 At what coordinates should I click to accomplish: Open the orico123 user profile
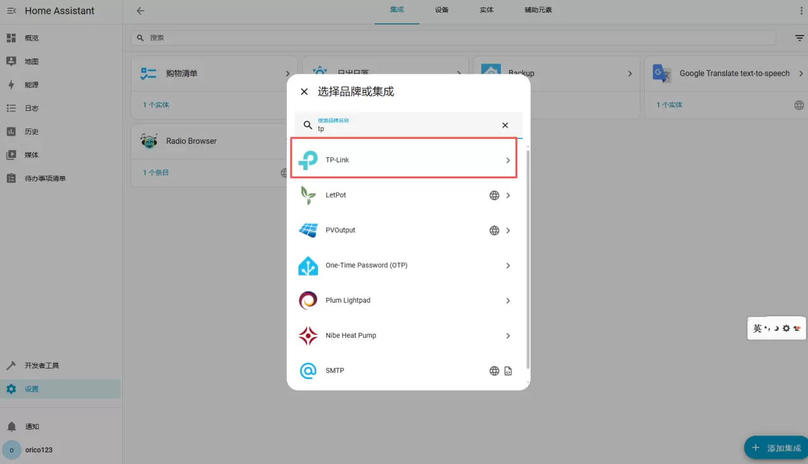tap(38, 449)
